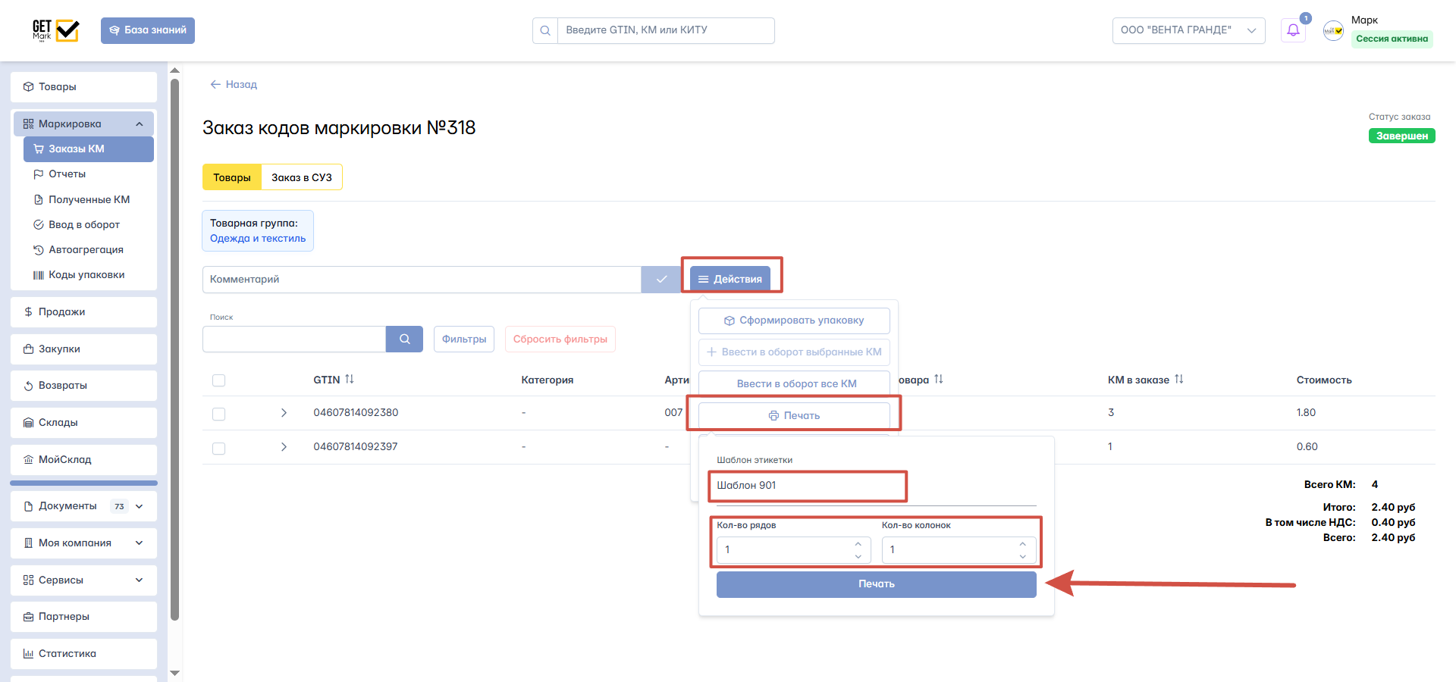
Task: Click the Комментарий input field
Action: click(422, 280)
